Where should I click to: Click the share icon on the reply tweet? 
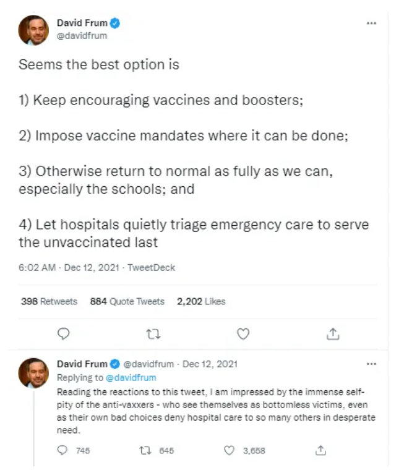[x=320, y=451]
